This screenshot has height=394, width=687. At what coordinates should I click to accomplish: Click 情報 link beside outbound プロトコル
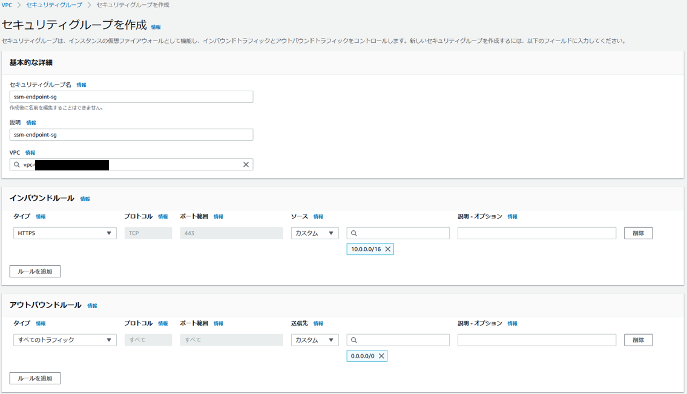click(x=163, y=323)
